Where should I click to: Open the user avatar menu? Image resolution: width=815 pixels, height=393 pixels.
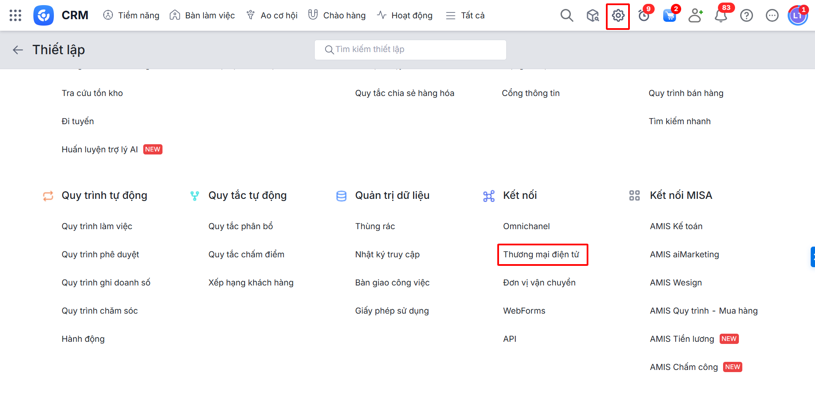pos(797,16)
